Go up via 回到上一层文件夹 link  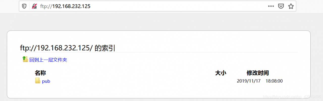[48, 60]
